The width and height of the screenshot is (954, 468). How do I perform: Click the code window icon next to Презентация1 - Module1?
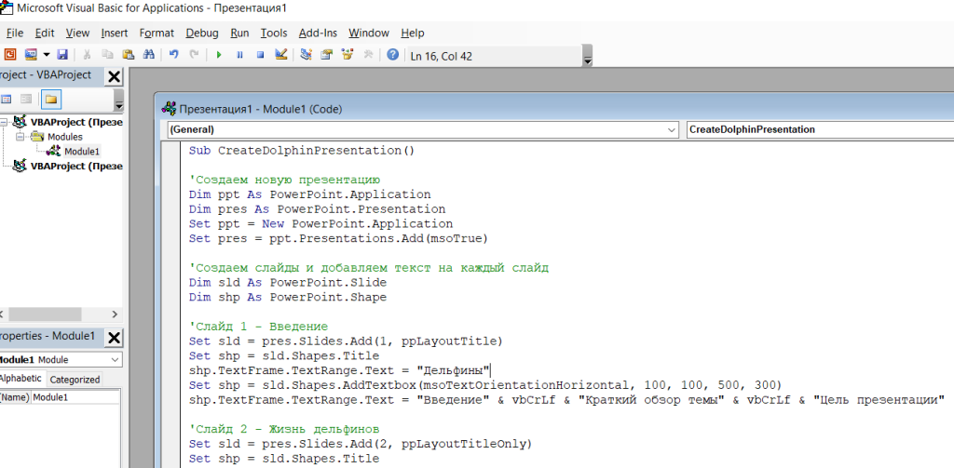[x=169, y=109]
